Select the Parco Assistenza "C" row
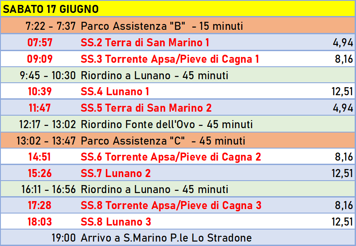This screenshot has width=356, height=246. point(178,141)
